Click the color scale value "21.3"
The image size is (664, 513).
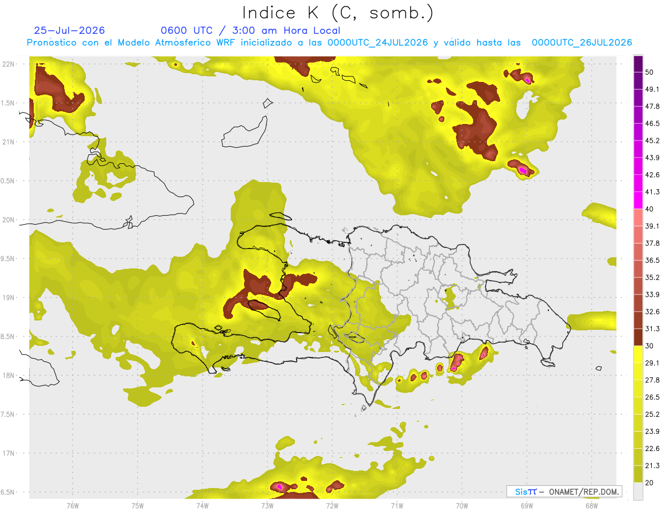pos(652,465)
